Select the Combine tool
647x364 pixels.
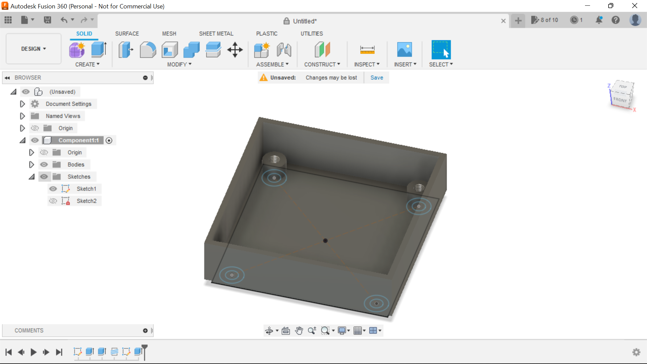coord(191,50)
